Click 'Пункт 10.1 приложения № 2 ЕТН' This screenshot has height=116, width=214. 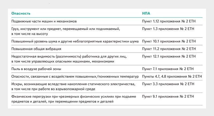tap(169, 42)
